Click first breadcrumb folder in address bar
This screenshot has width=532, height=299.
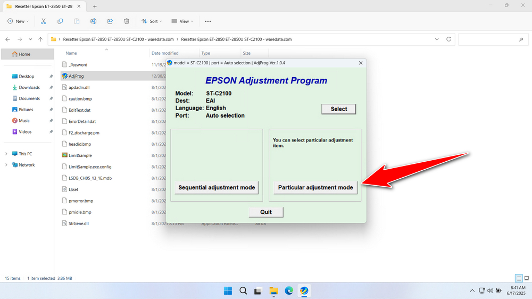pos(118,39)
